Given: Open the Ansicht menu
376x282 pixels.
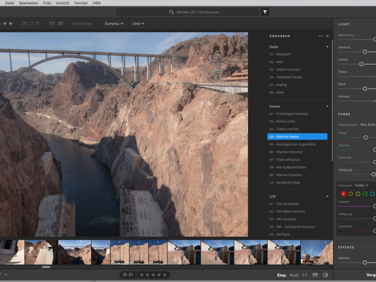Looking at the screenshot, I should (x=63, y=3).
